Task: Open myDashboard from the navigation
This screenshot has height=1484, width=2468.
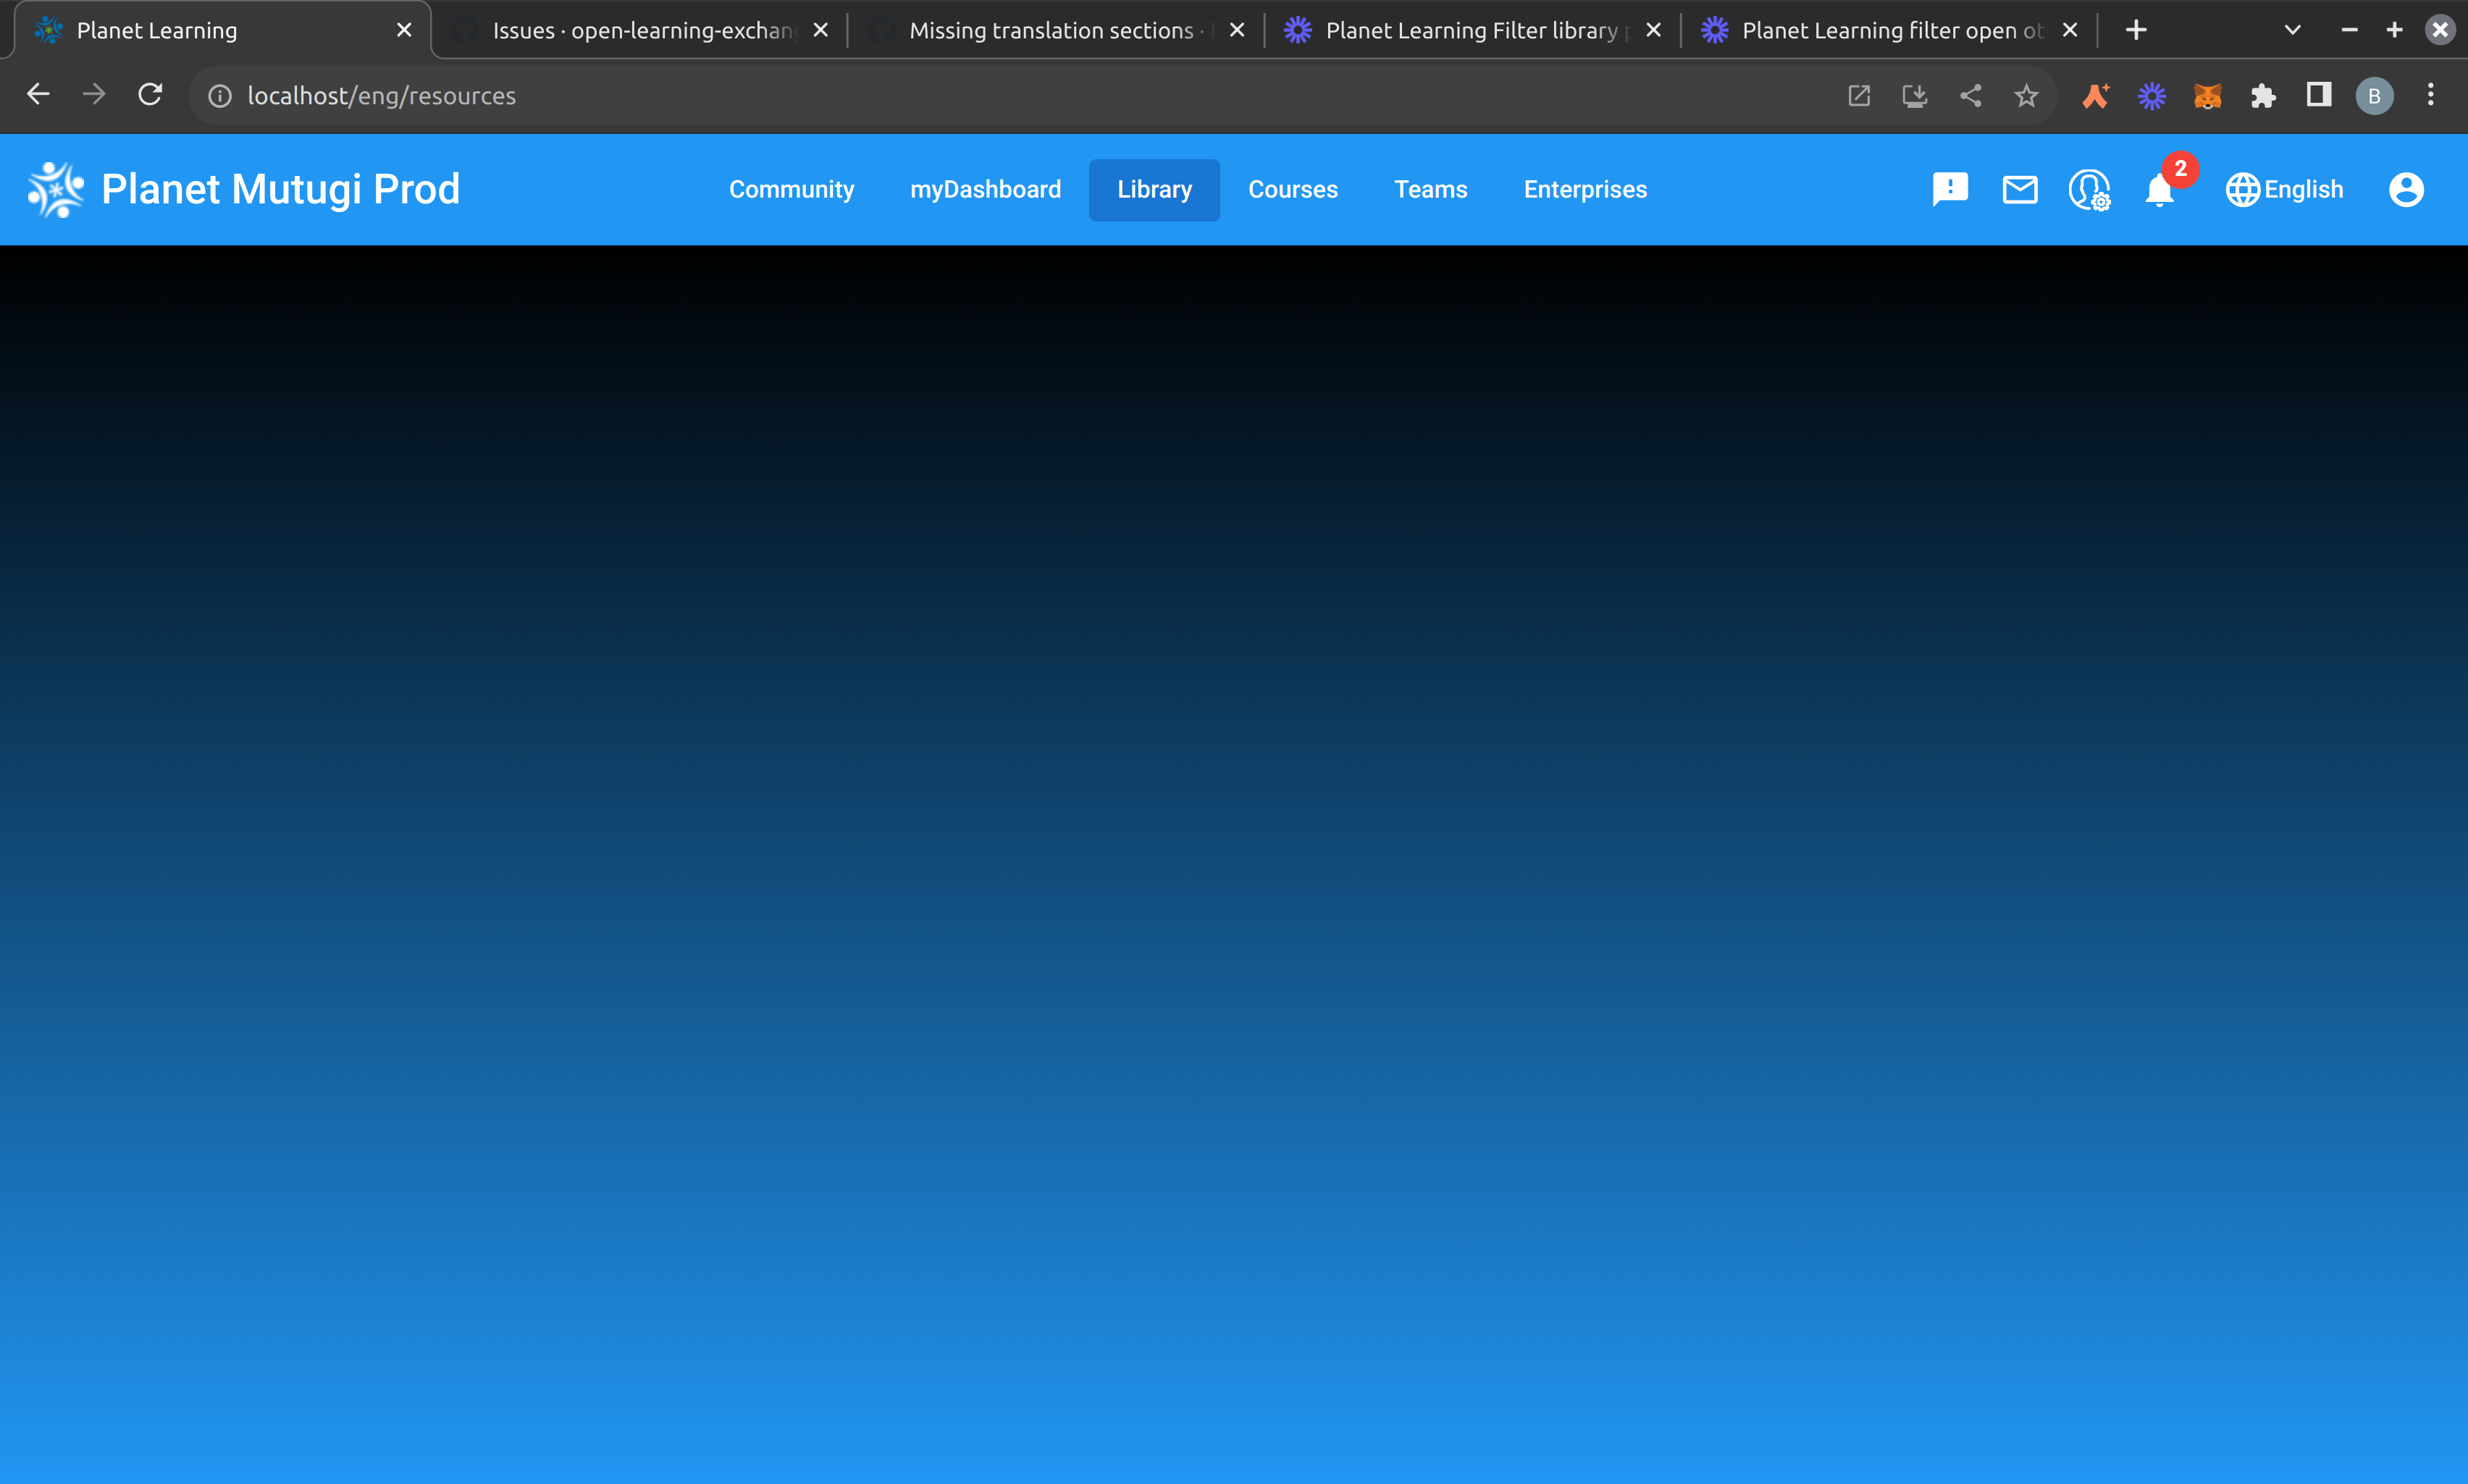Action: pos(986,189)
